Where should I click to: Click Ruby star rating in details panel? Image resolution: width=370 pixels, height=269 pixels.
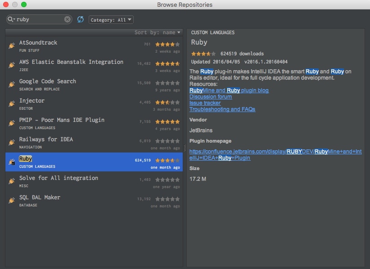(x=203, y=54)
